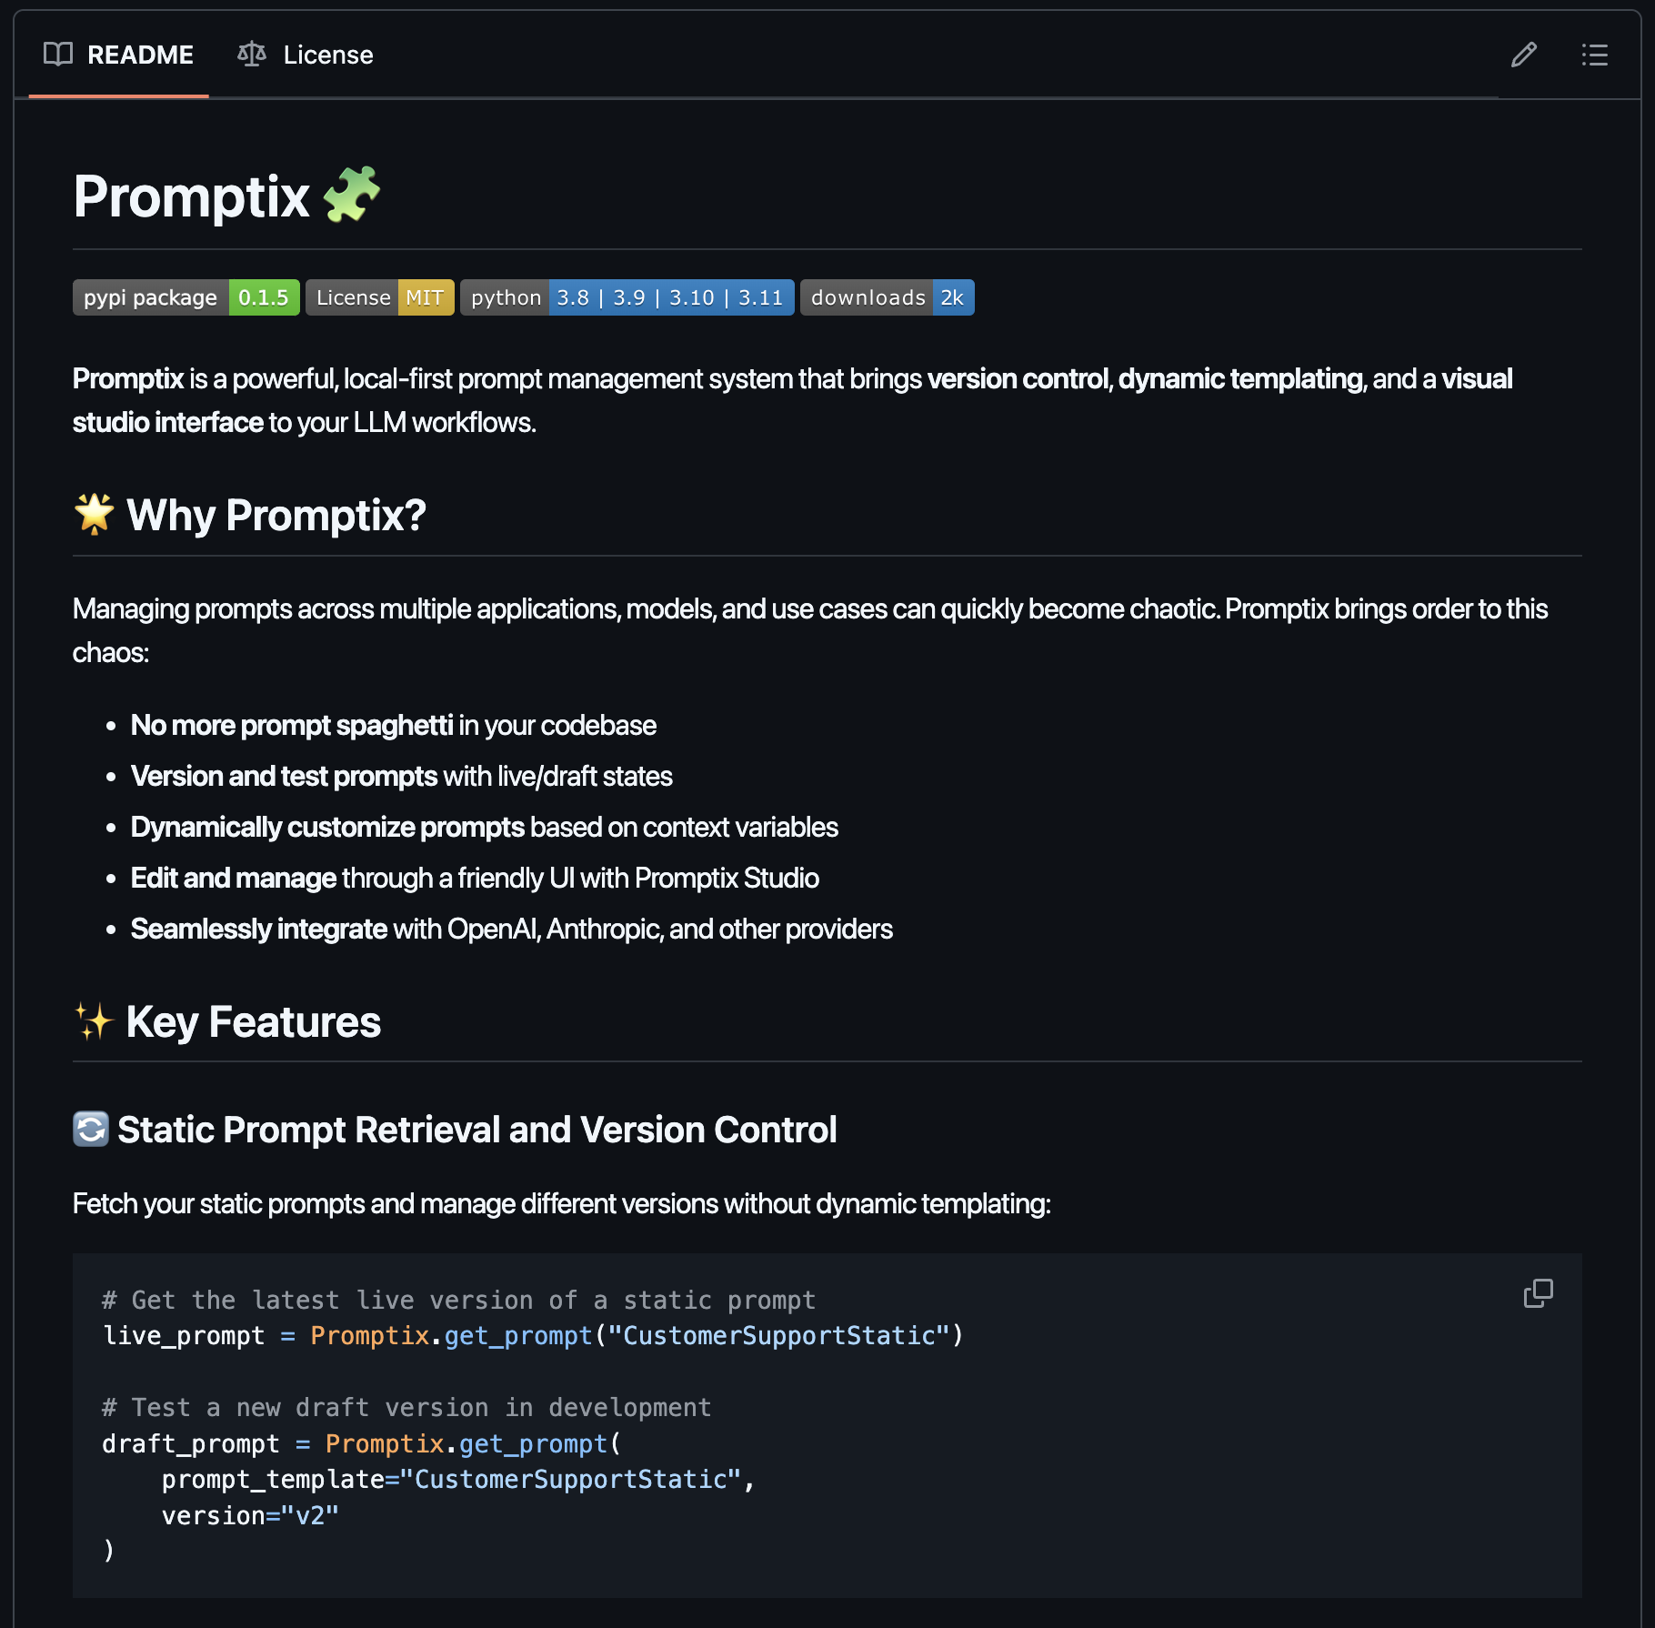This screenshot has height=1628, width=1655.
Task: Open the pypi package 0.1.5 badge
Action: [x=186, y=297]
